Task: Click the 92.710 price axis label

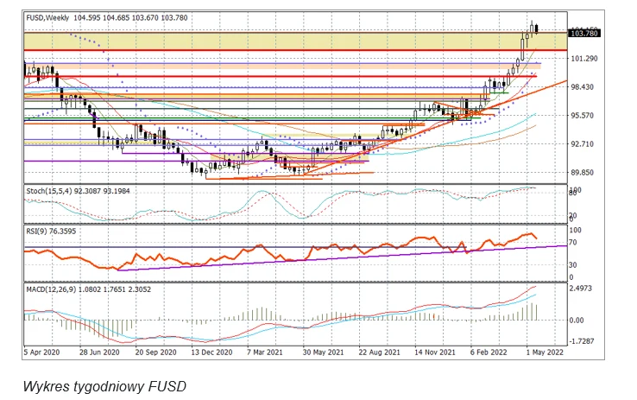Action: (x=584, y=143)
